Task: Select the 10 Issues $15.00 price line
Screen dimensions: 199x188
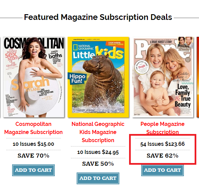Action: click(33, 144)
